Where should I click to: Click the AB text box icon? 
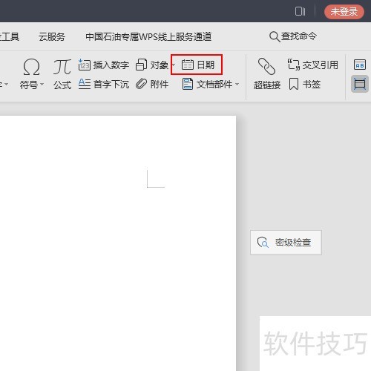point(360,65)
